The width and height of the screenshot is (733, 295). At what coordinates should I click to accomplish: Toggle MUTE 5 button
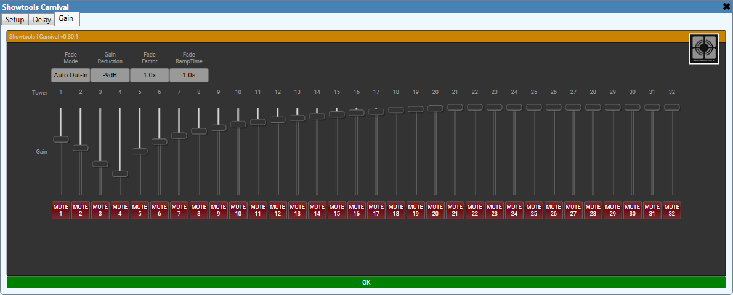140,210
